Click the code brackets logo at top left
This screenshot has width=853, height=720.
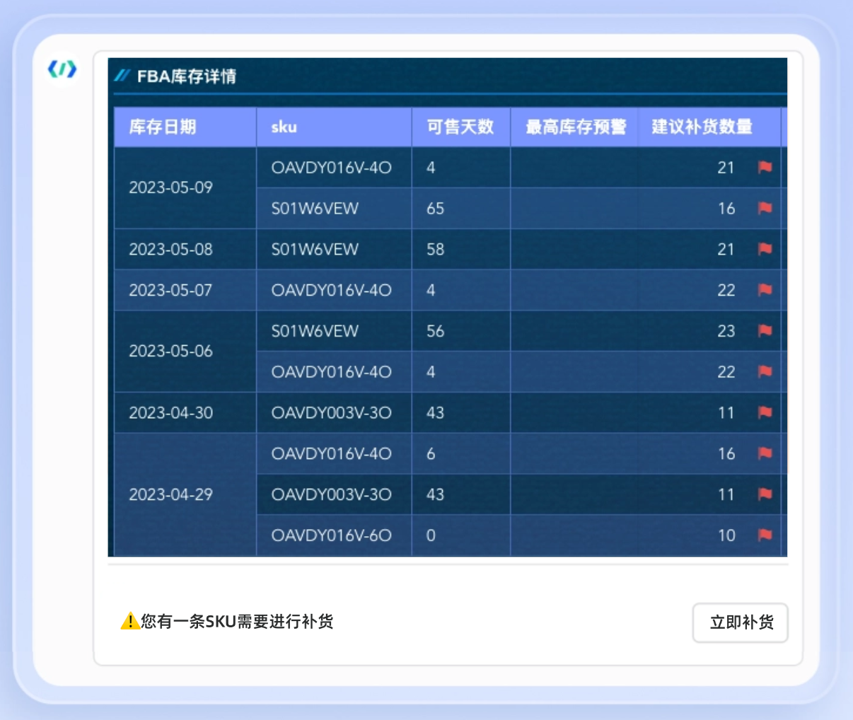click(63, 69)
